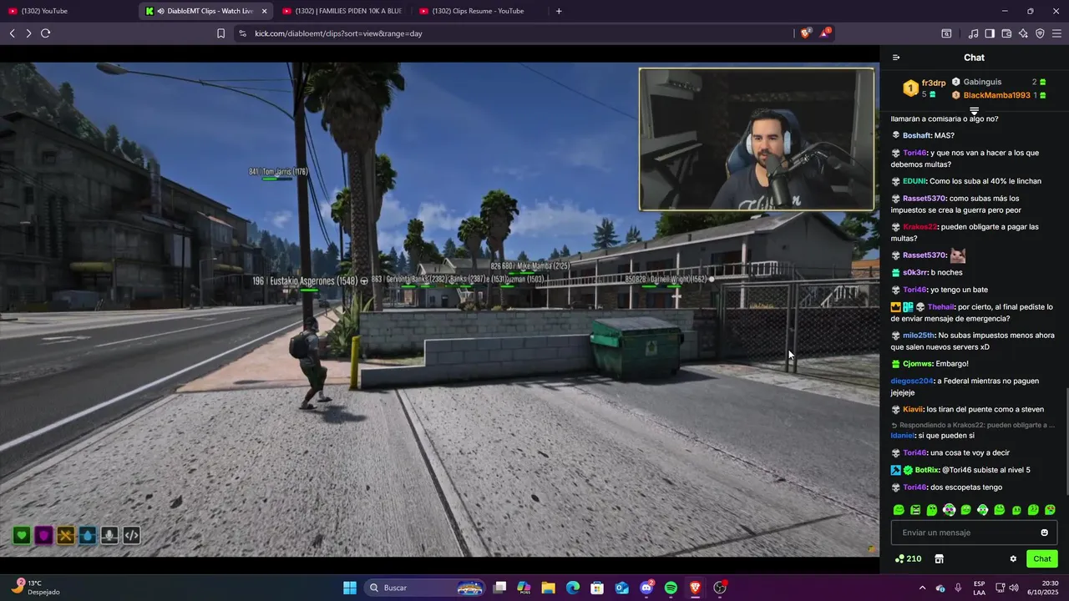Screen dimensions: 1069x601
Task: Open the 210 channel points balance
Action: pos(909,559)
